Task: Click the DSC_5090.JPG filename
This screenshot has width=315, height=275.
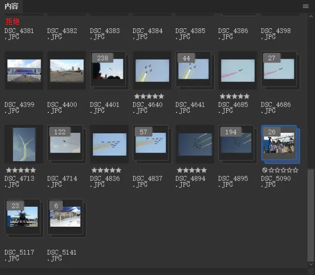Action: [276, 182]
